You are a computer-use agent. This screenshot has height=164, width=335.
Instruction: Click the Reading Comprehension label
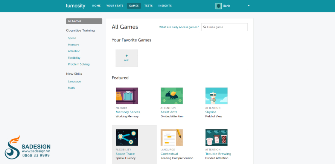(177, 158)
